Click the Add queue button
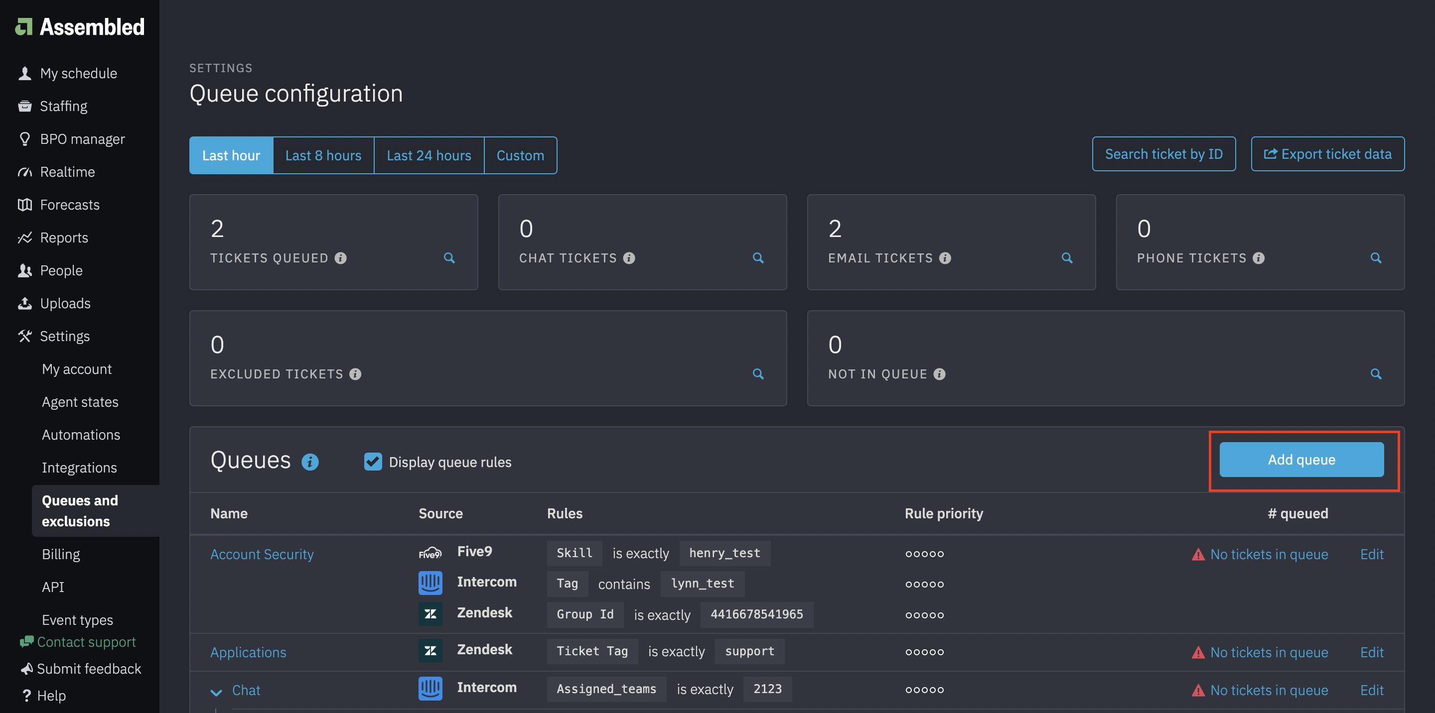Screen dimensions: 1435x713 point(1301,459)
